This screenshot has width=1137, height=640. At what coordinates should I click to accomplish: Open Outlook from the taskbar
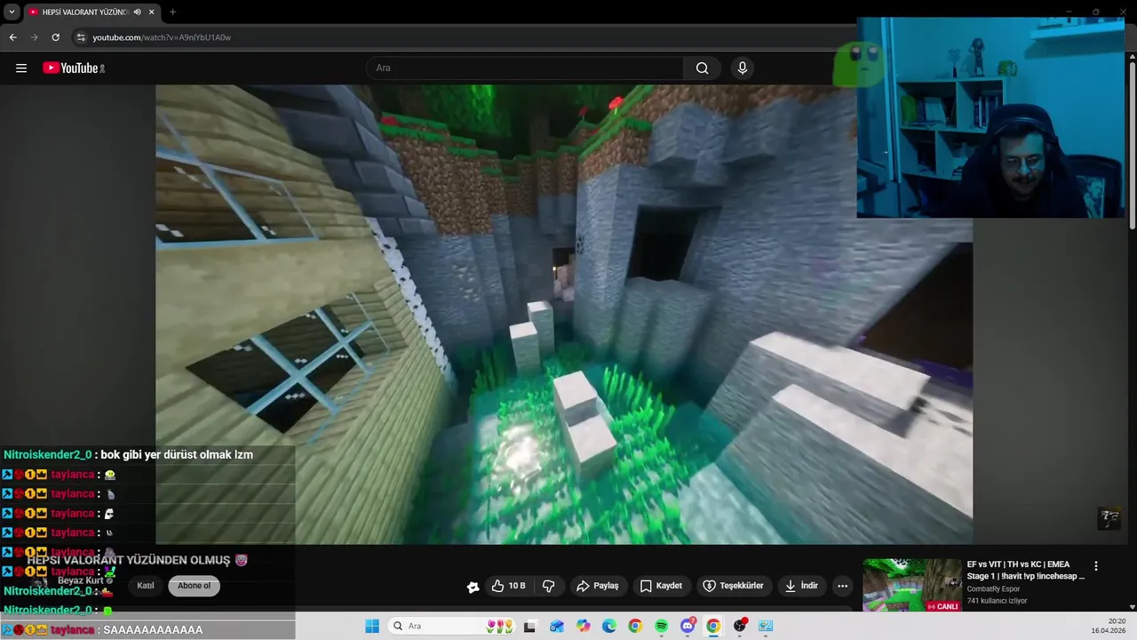click(557, 626)
